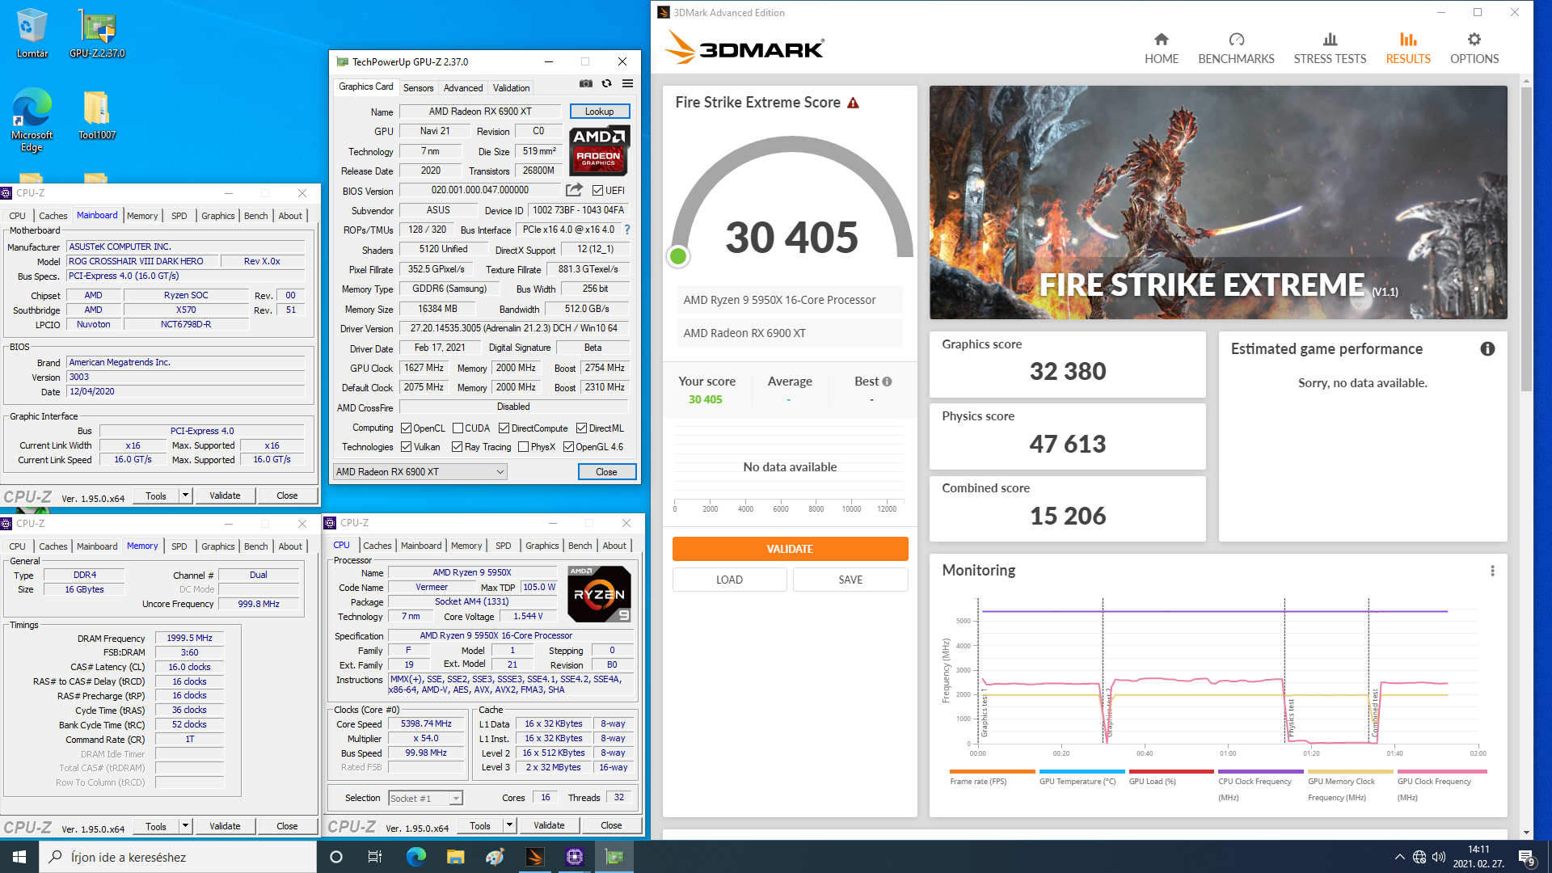
Task: Switch to CPU-Z taskbar icon
Action: pyautogui.click(x=575, y=857)
